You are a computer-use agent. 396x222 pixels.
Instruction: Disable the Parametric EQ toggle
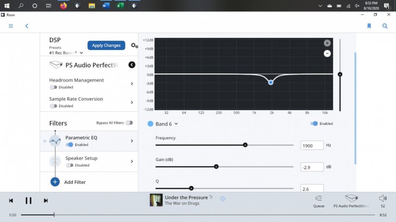[x=69, y=144]
